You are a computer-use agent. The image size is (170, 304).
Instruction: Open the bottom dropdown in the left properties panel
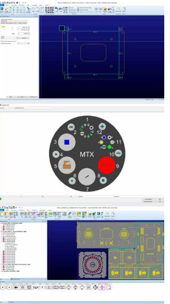pyautogui.click(x=23, y=43)
